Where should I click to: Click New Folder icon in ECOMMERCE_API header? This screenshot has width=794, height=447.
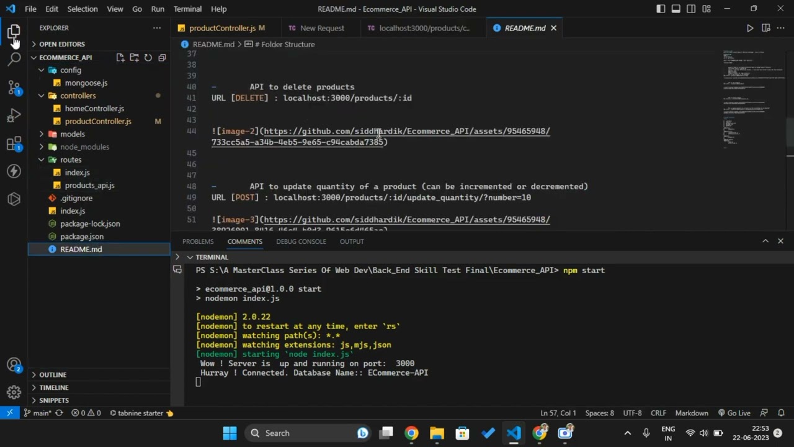pyautogui.click(x=134, y=57)
